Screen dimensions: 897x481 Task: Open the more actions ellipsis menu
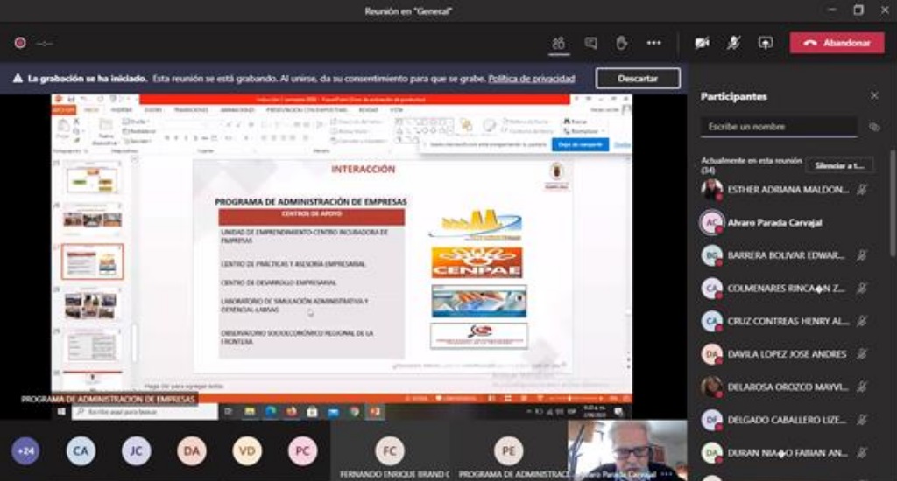tap(653, 43)
